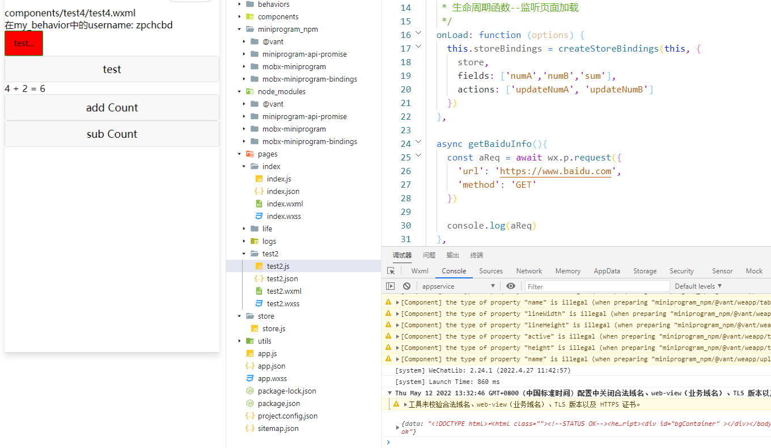771x448 pixels.
Task: Switch to the Security tab
Action: pyautogui.click(x=681, y=271)
